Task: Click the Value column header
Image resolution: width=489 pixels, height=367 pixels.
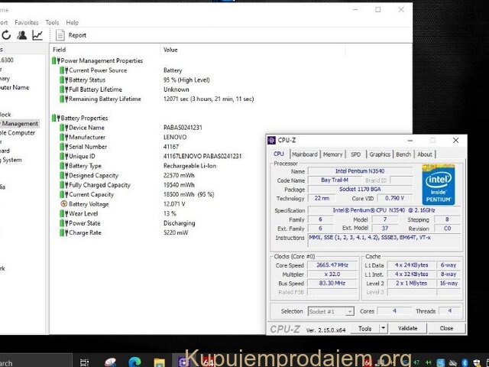Action: pyautogui.click(x=170, y=50)
